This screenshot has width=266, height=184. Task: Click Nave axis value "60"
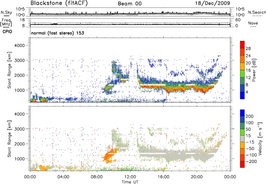(x=238, y=20)
